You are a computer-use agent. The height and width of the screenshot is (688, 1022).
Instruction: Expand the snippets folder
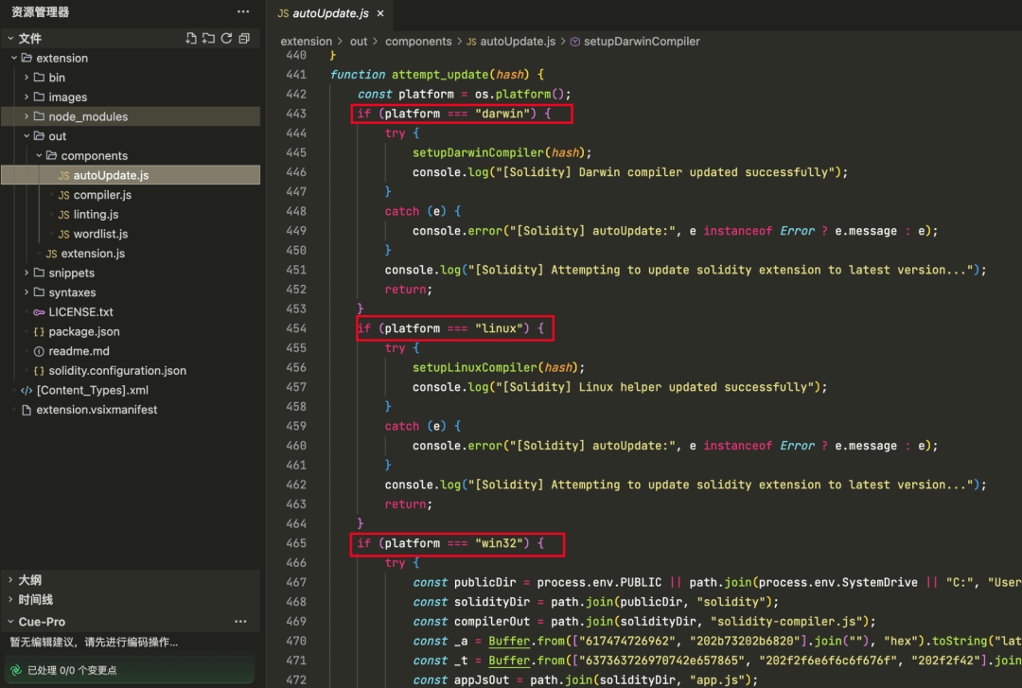[26, 273]
